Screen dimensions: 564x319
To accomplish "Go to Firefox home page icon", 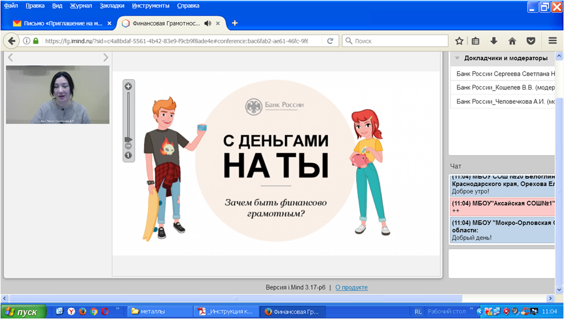I will click(x=512, y=41).
